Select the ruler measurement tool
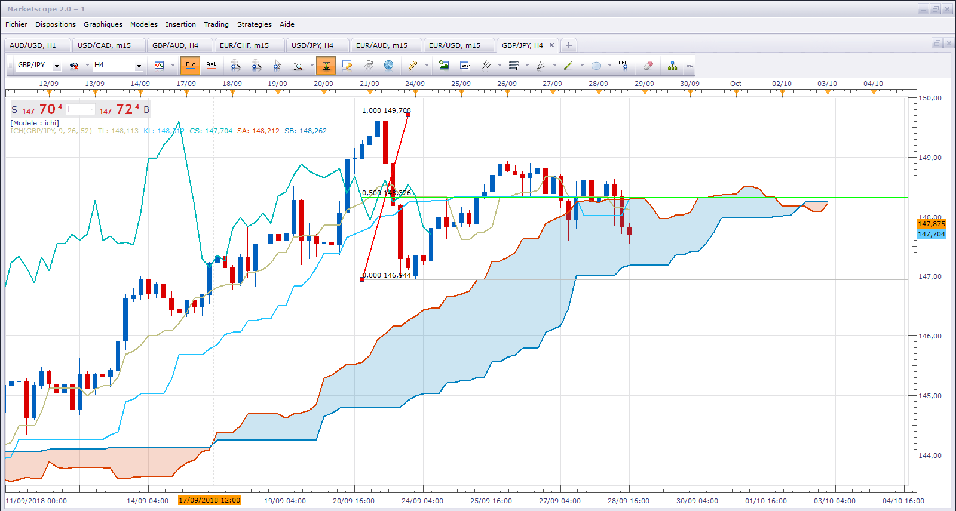The width and height of the screenshot is (956, 511). [412, 66]
